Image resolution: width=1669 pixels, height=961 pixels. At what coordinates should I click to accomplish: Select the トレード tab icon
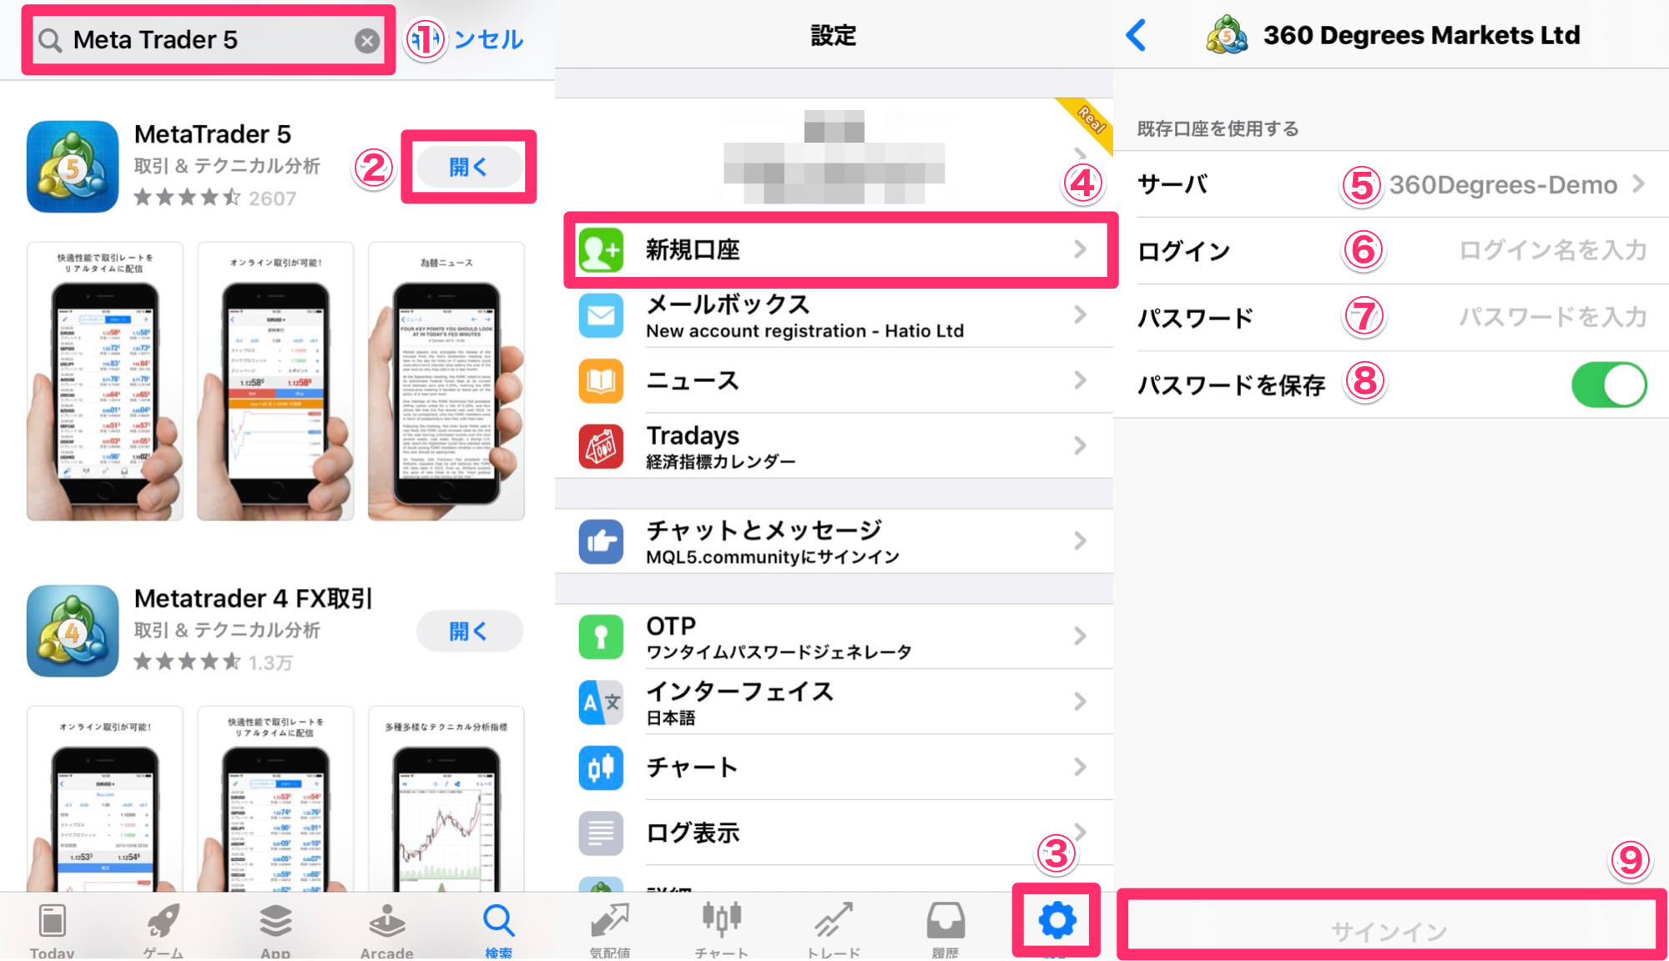[x=834, y=929]
